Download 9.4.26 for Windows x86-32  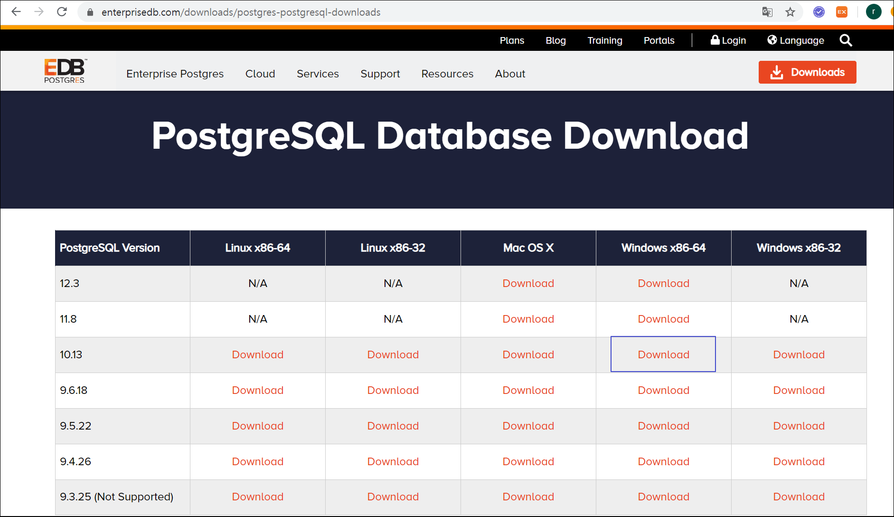(799, 461)
